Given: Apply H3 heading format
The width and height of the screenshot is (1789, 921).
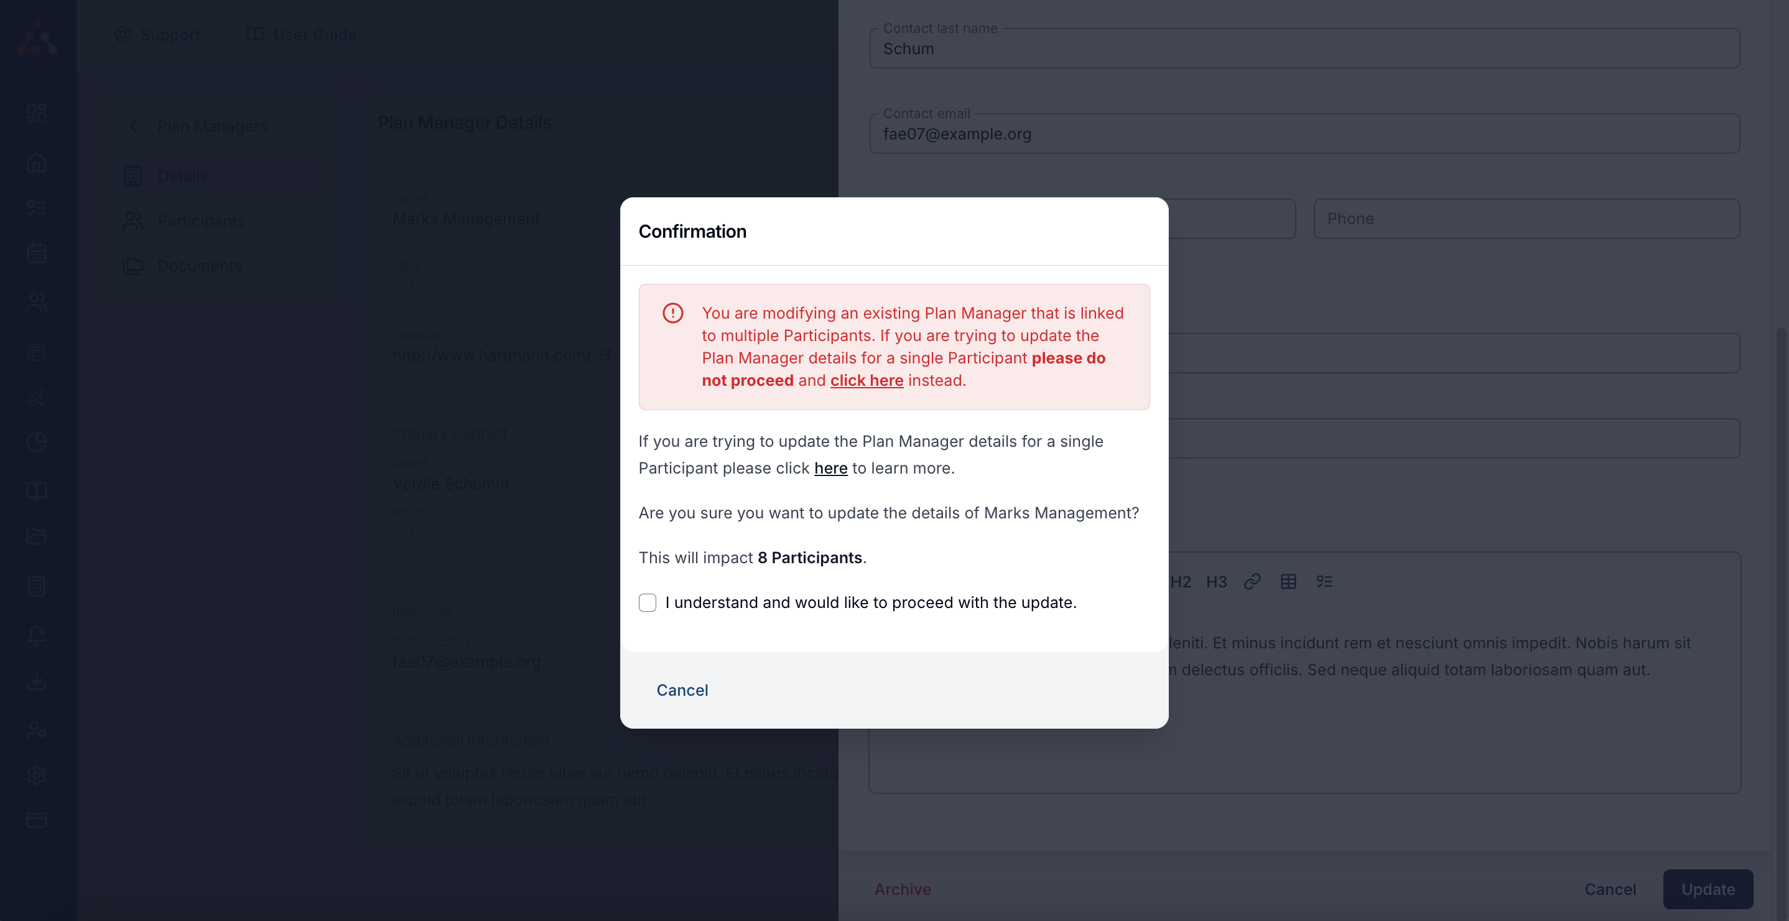Looking at the screenshot, I should [x=1216, y=581].
